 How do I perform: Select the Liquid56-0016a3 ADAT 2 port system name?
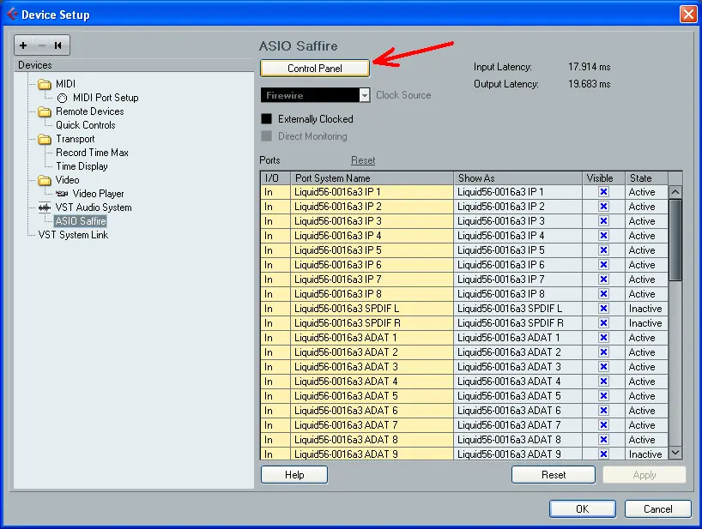(x=372, y=352)
